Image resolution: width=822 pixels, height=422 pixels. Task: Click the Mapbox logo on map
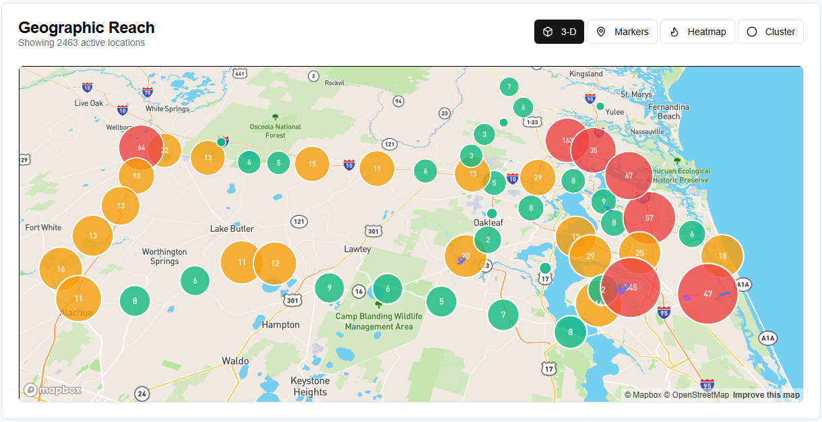coord(53,390)
